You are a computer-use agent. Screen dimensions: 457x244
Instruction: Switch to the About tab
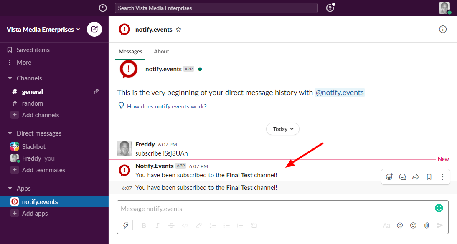(161, 52)
